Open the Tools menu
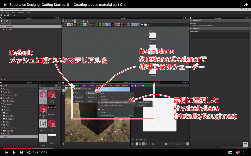Viewport: 251px width, 156px height. click(x=13, y=12)
